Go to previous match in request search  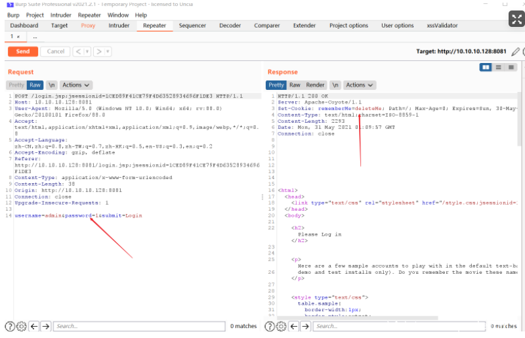pyautogui.click(x=33, y=326)
